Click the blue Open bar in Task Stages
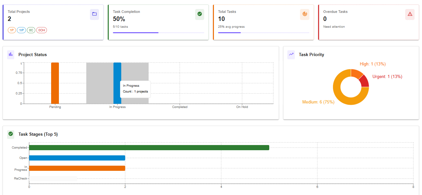Image resolution: width=422 pixels, height=195 pixels. (77, 158)
